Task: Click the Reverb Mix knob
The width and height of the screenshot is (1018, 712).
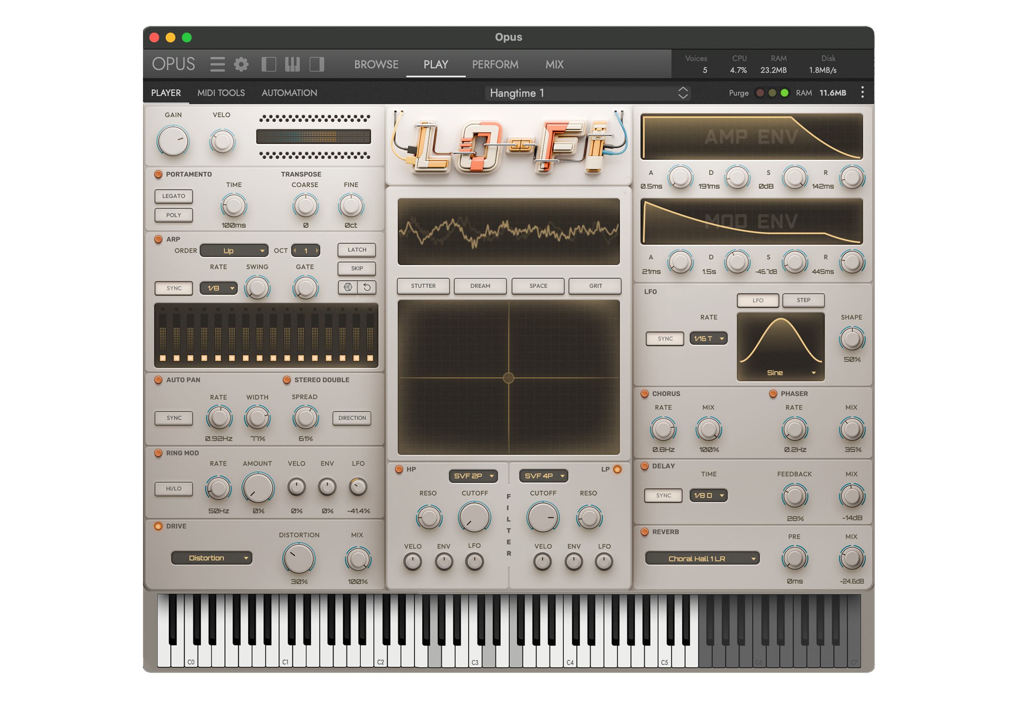Action: pos(852,558)
